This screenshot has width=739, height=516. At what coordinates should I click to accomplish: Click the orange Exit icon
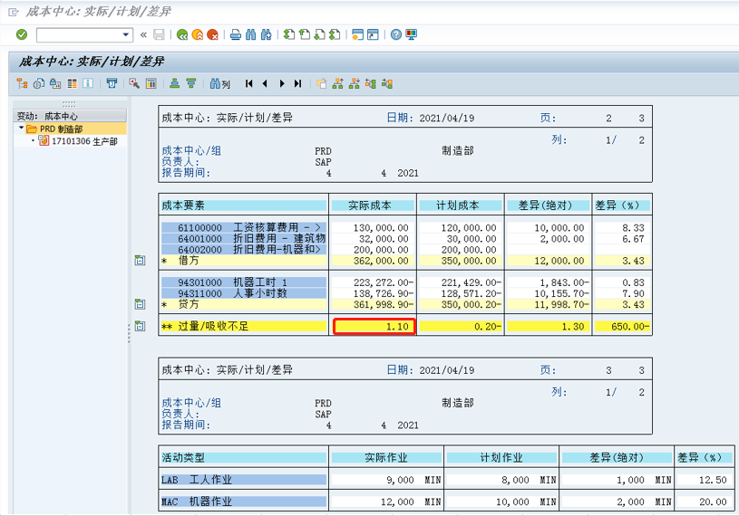tap(198, 34)
